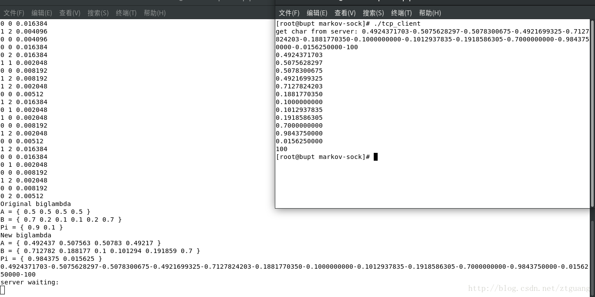Click the 'Original biglambda' heading line

coord(36,204)
